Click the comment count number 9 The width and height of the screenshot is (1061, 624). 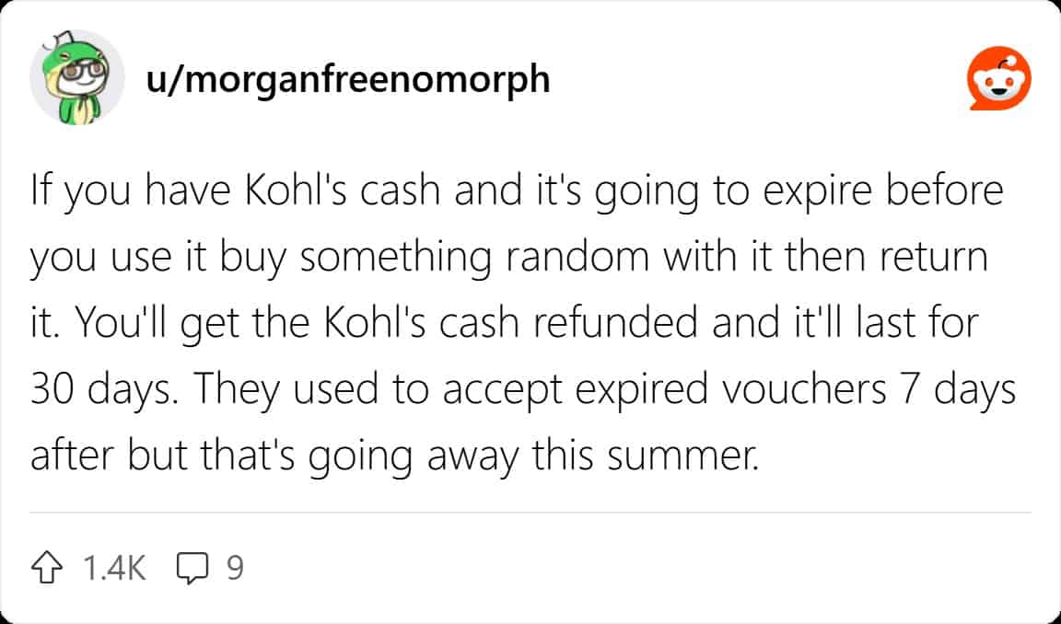[235, 568]
